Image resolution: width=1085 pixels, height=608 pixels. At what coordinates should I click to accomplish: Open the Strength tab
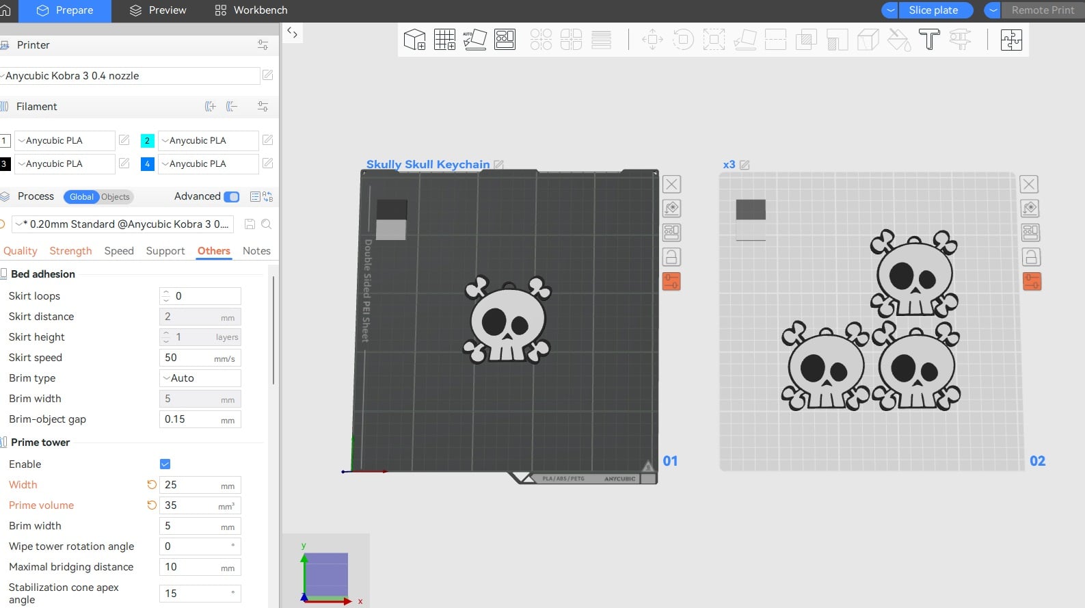click(x=70, y=251)
